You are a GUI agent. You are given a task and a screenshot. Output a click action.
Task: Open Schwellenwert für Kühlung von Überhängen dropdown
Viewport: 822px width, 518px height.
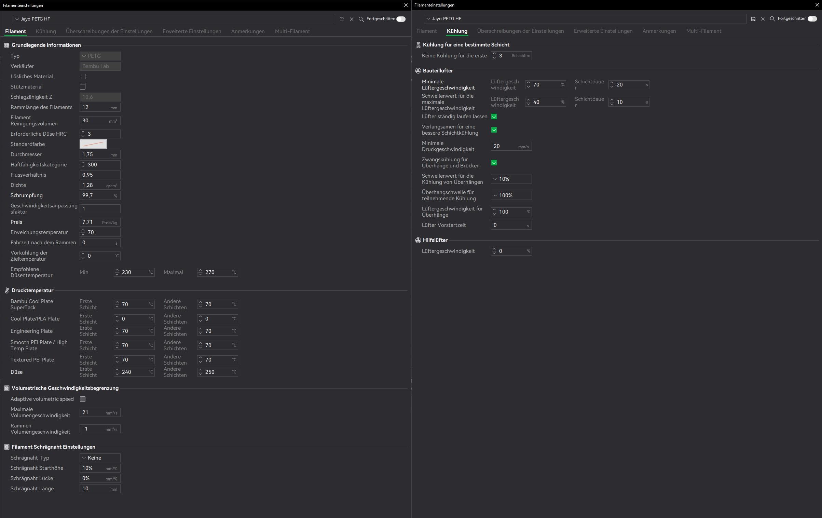tap(511, 179)
